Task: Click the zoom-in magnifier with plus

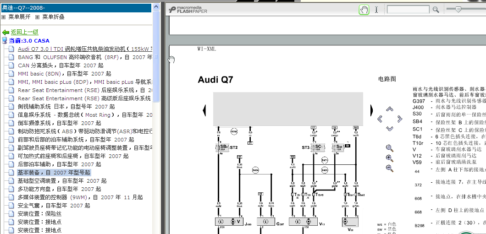Action: tap(390, 158)
